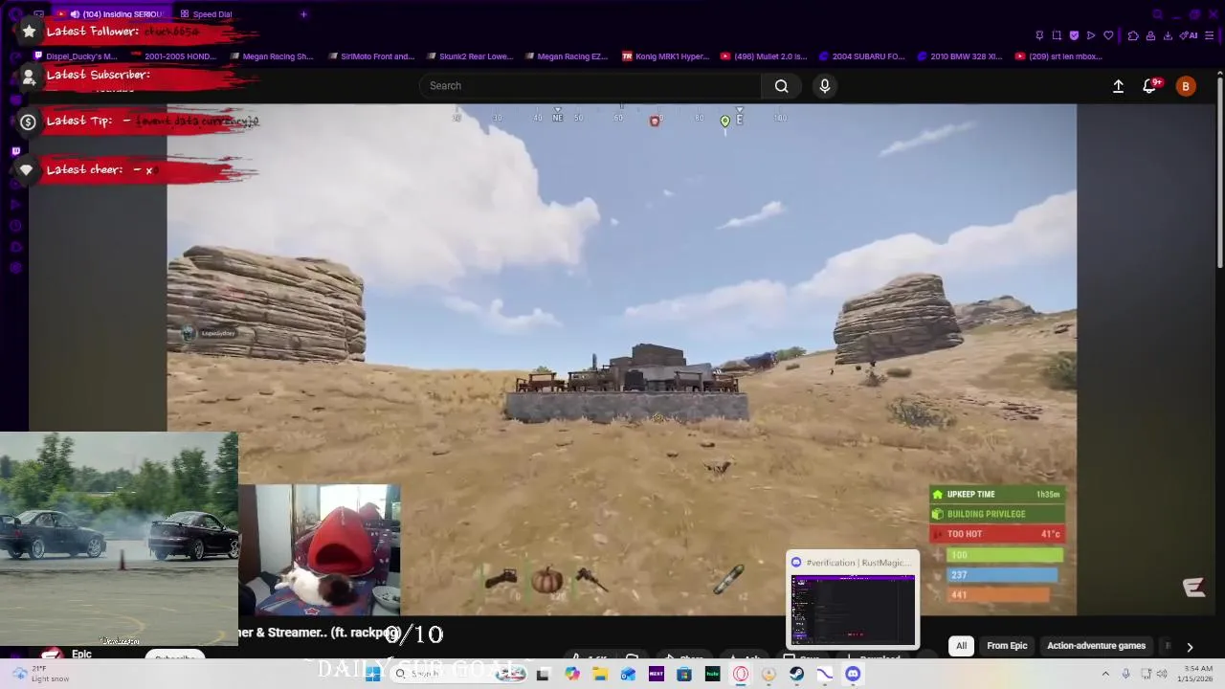Open the browser AI assistant icon
The width and height of the screenshot is (1225, 689).
(x=1190, y=35)
